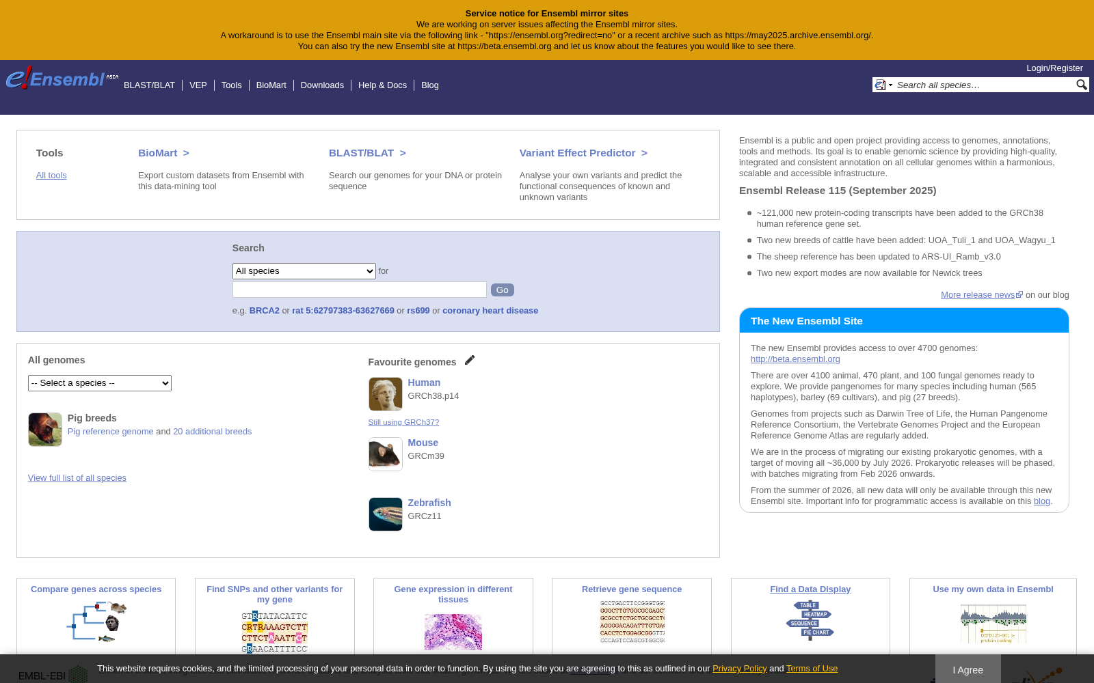Open the Mouse genome link
The width and height of the screenshot is (1094, 683).
[423, 443]
